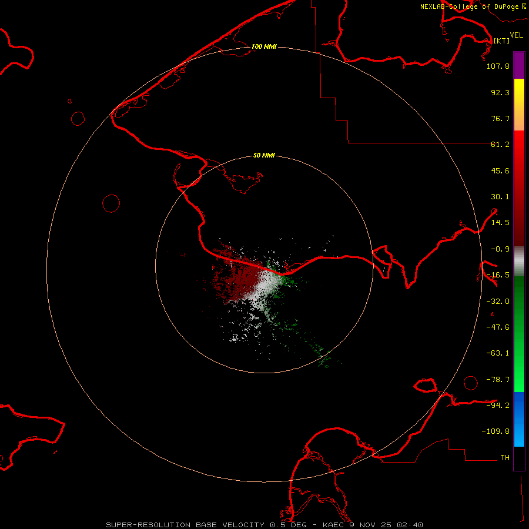Click the -78.7 scale value
This screenshot has height=529, width=529.
[498, 380]
